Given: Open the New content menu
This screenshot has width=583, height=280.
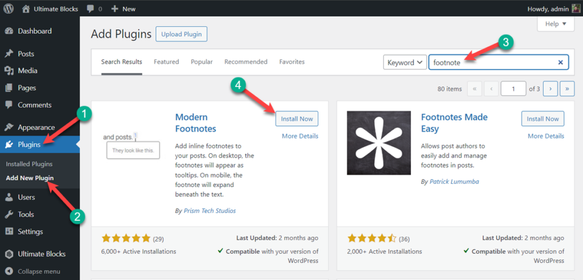Looking at the screenshot, I should coord(124,9).
